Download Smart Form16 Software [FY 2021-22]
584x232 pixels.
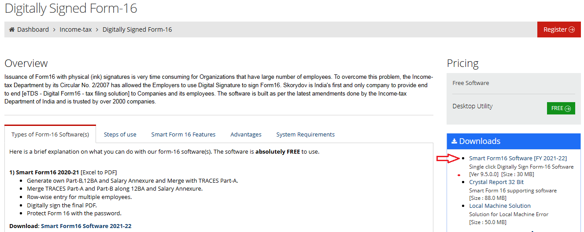517,158
